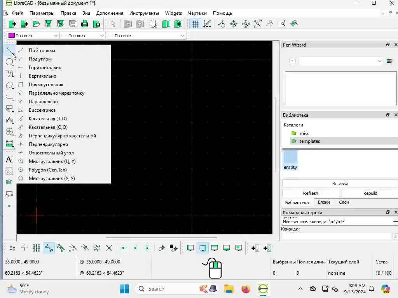Switch to the 'Слои' tab
Screen dimensions: 398x298
pyautogui.click(x=344, y=202)
